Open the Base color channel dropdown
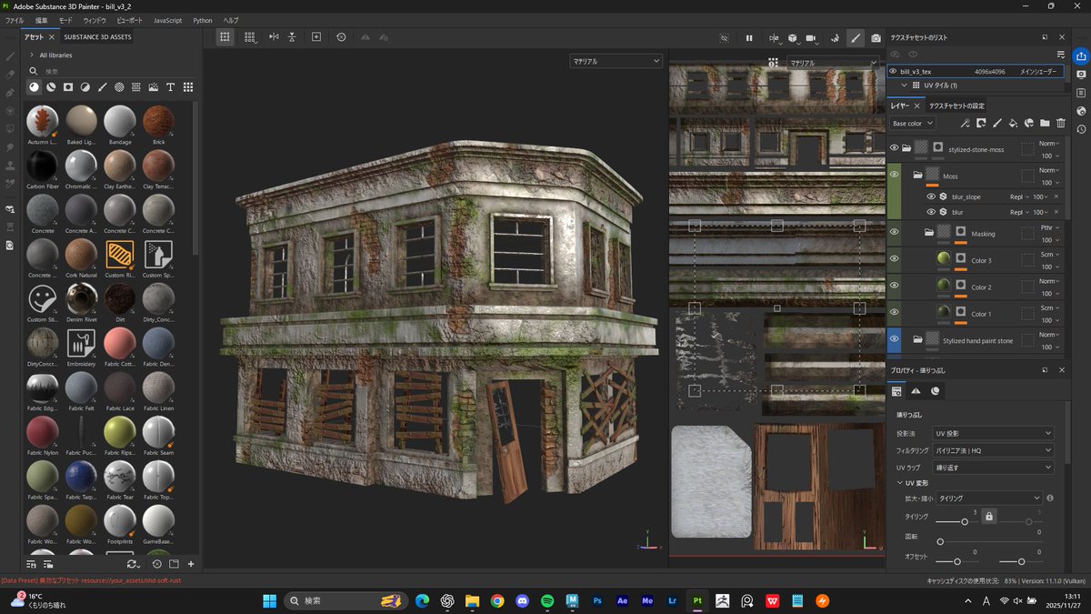1091x614 pixels. [x=913, y=123]
